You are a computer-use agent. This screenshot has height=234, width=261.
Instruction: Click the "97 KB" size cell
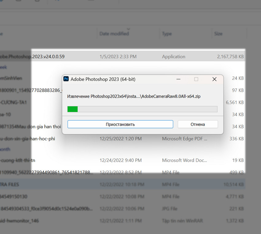click(238, 90)
